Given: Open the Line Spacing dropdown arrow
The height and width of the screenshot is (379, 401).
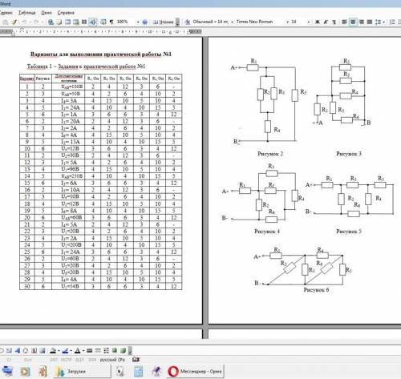Looking at the screenshot, I should pyautogui.click(x=384, y=22).
